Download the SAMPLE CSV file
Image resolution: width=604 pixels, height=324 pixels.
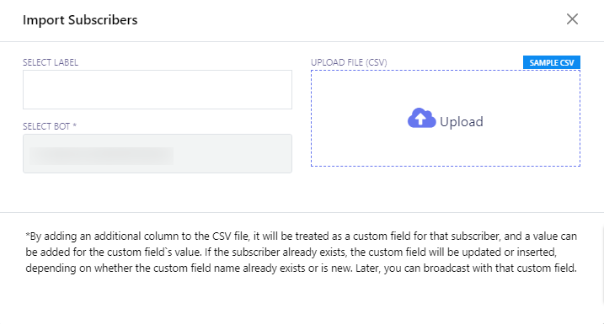551,62
